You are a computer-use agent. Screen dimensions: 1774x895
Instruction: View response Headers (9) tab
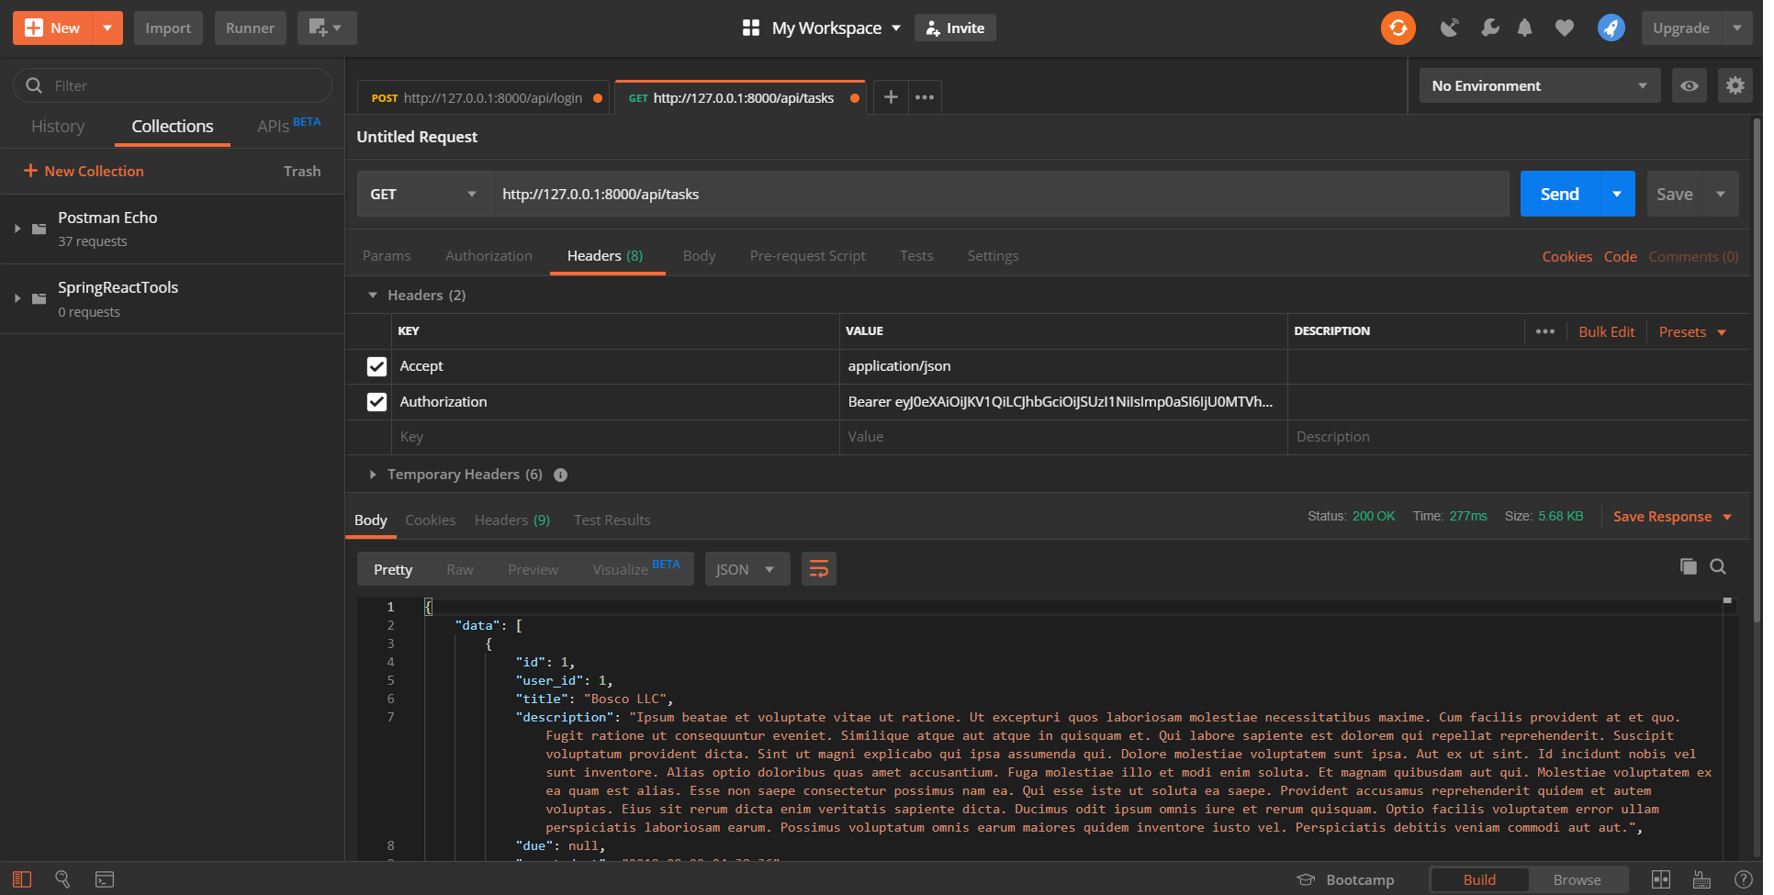click(x=511, y=520)
